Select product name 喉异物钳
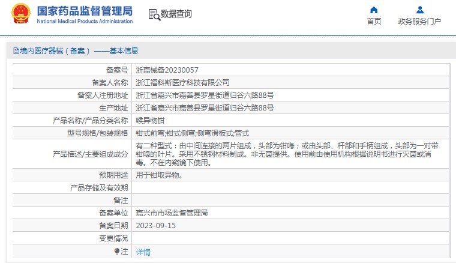 150,121
